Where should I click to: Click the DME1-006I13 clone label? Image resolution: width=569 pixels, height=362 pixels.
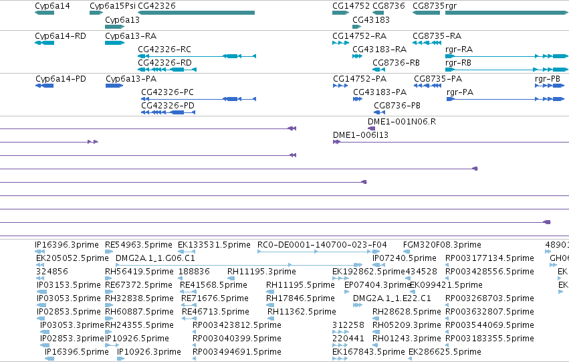[x=360, y=134]
